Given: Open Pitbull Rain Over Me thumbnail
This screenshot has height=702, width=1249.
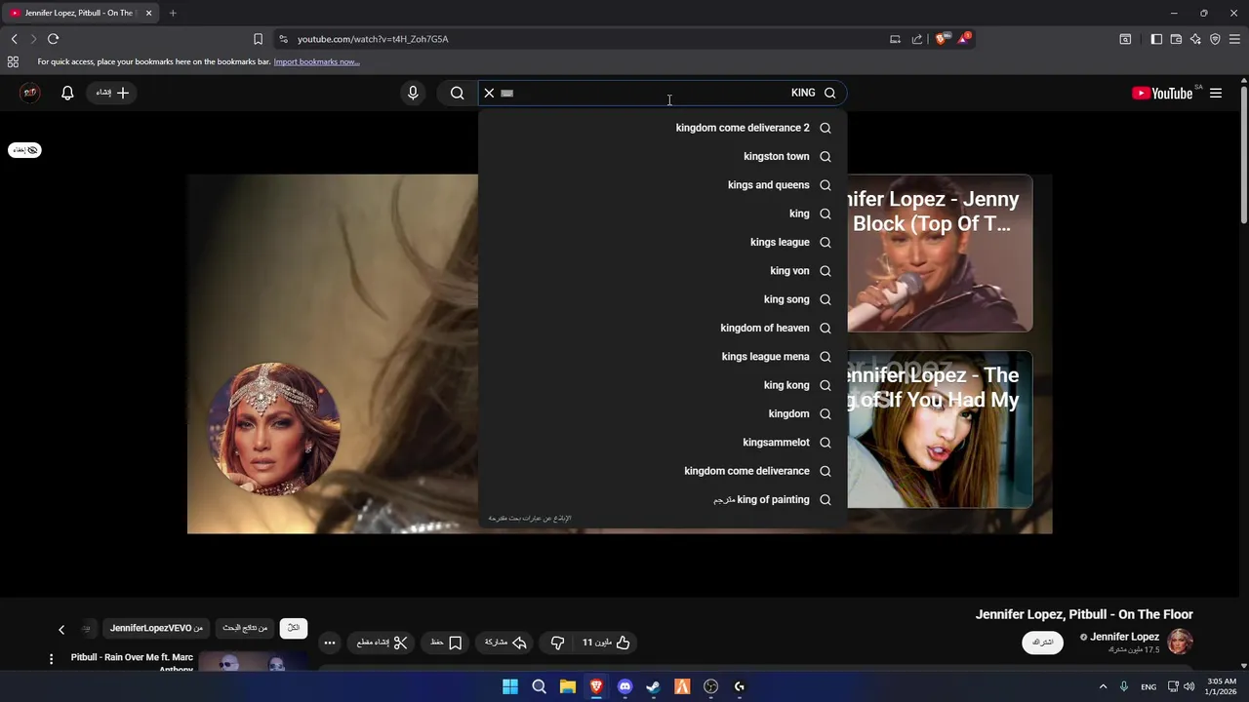Looking at the screenshot, I should click(252, 662).
